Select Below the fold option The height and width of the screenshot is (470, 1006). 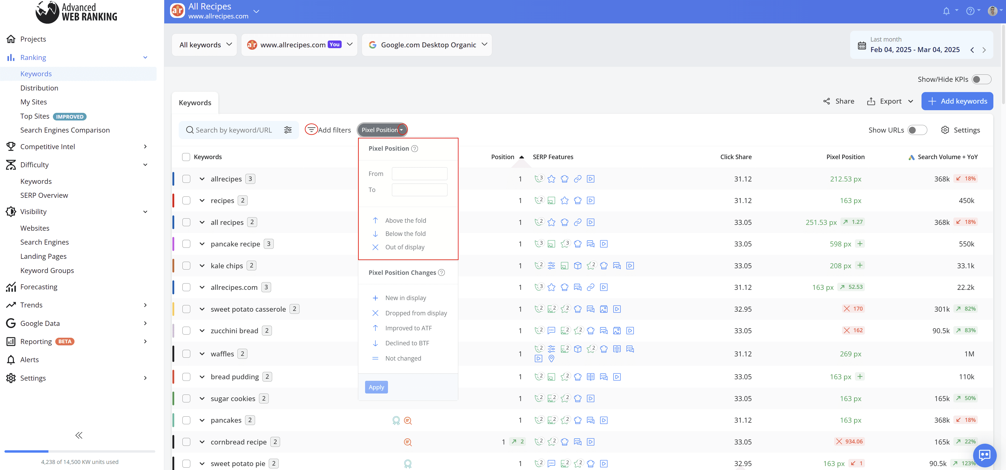tap(405, 234)
